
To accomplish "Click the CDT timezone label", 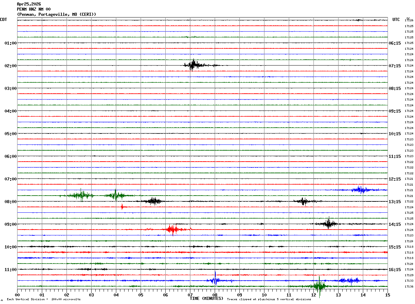I will 3,20.
